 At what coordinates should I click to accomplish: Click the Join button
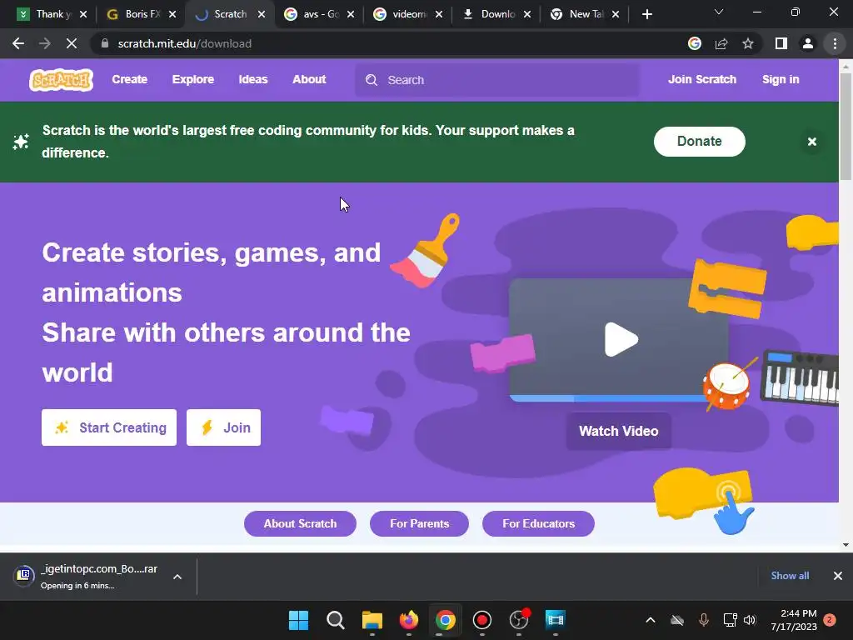[x=223, y=427]
